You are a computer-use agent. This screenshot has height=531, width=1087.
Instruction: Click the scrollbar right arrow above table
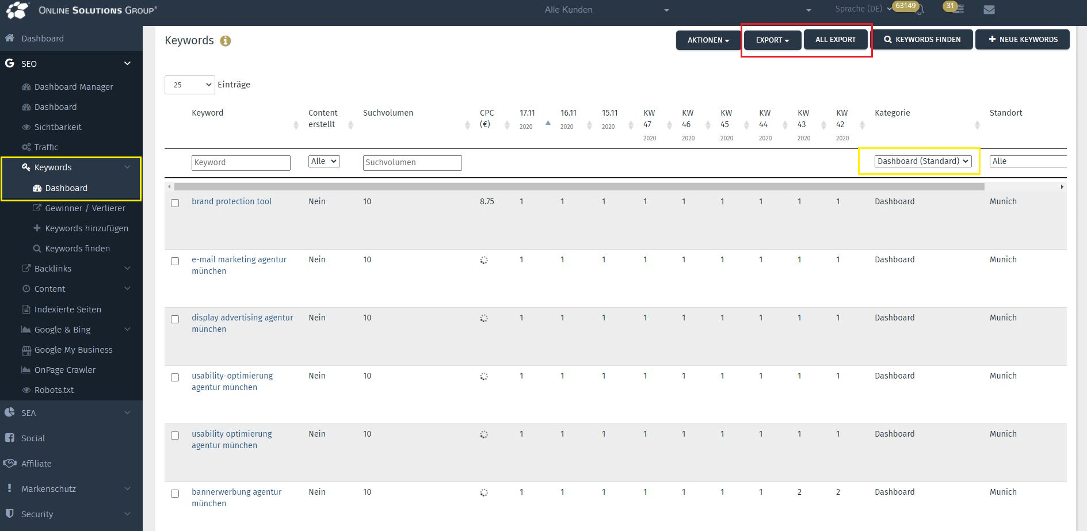tap(1062, 186)
